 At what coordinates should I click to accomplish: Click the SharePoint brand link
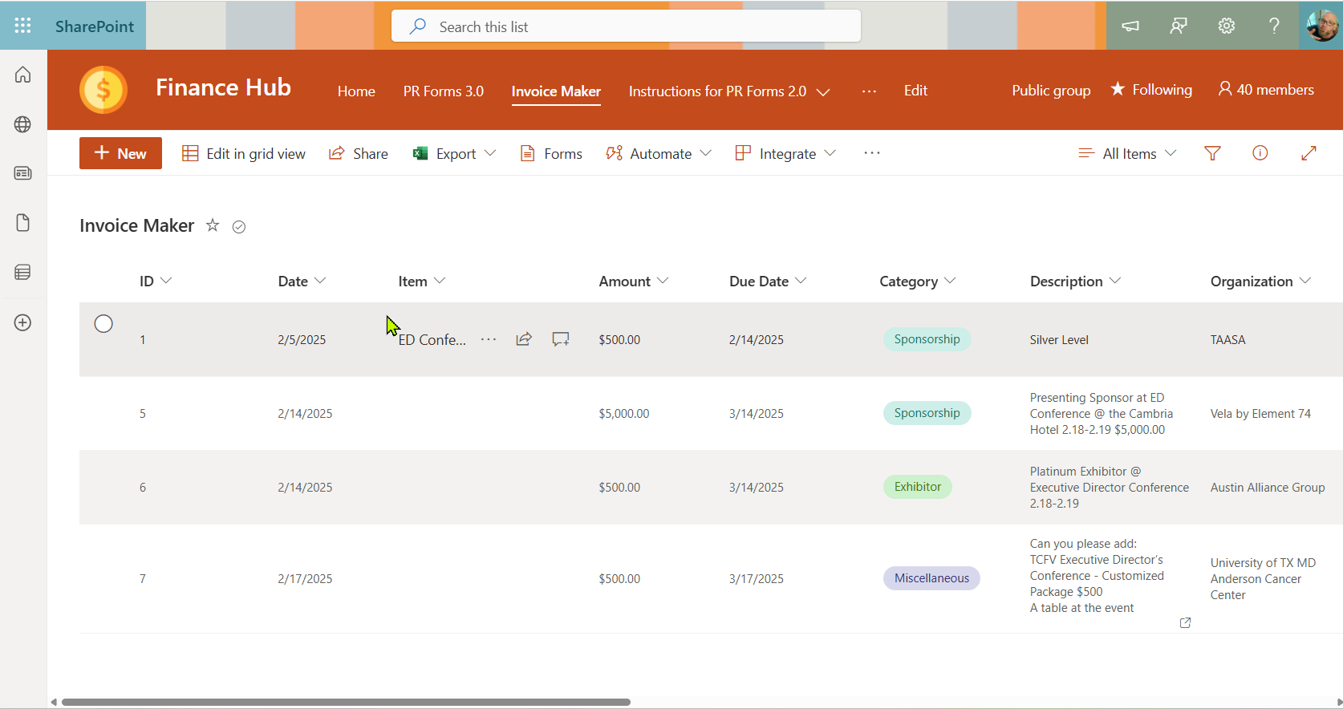95,26
